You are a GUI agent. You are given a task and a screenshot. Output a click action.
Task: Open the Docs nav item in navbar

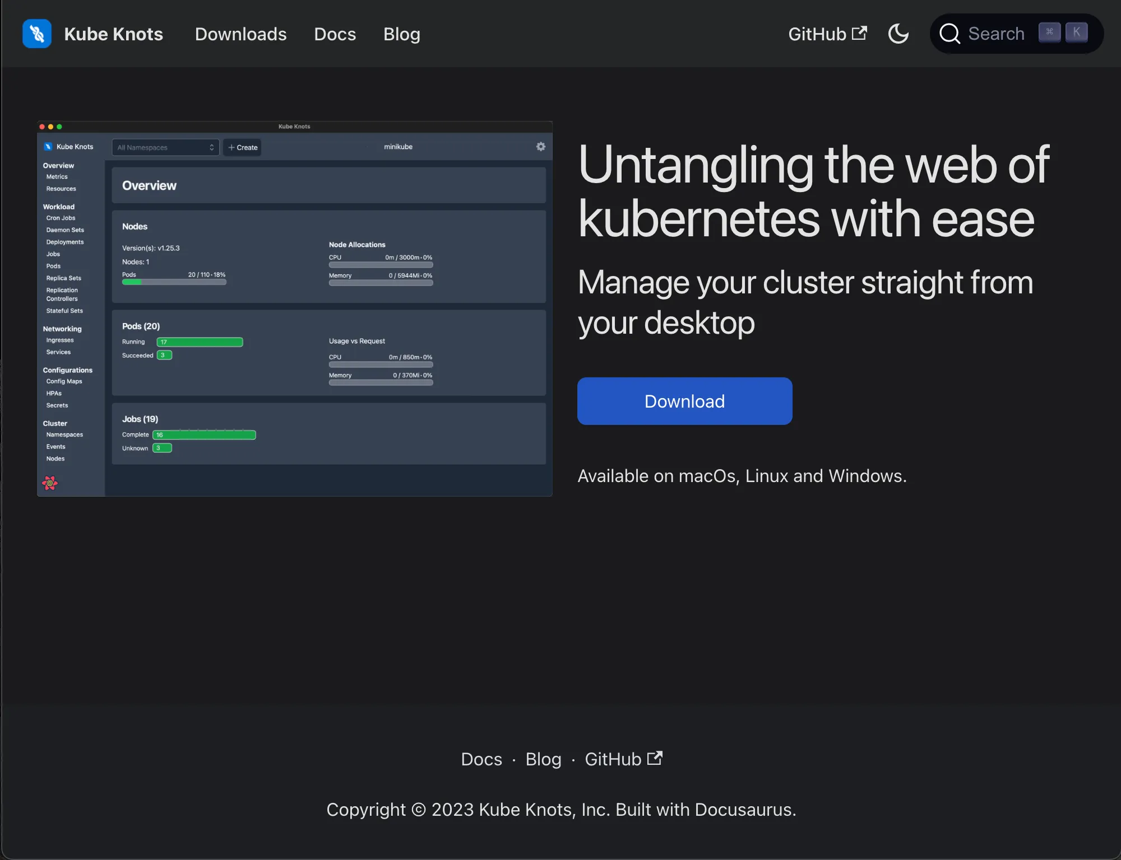tap(335, 34)
